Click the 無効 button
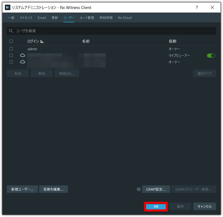Viewport: 223px width, 217px height. [42, 73]
